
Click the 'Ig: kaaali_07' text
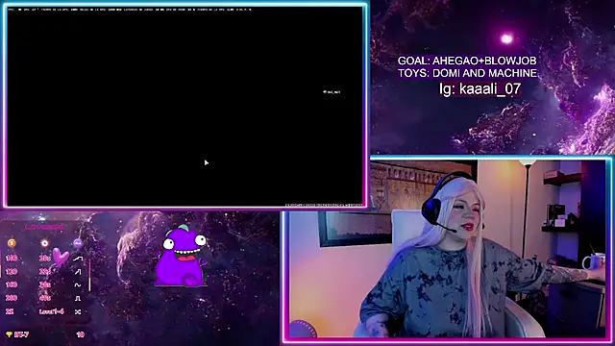pyautogui.click(x=480, y=88)
